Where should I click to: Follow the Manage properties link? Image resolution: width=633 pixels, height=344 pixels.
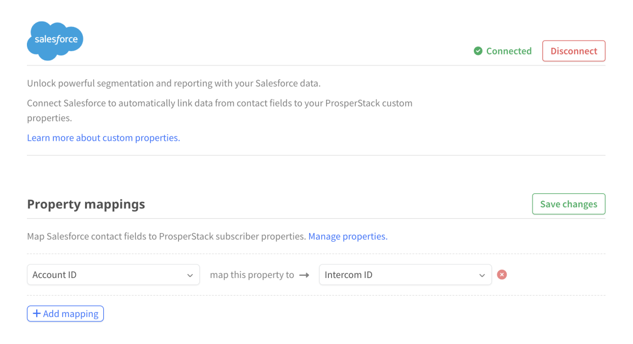pos(348,236)
